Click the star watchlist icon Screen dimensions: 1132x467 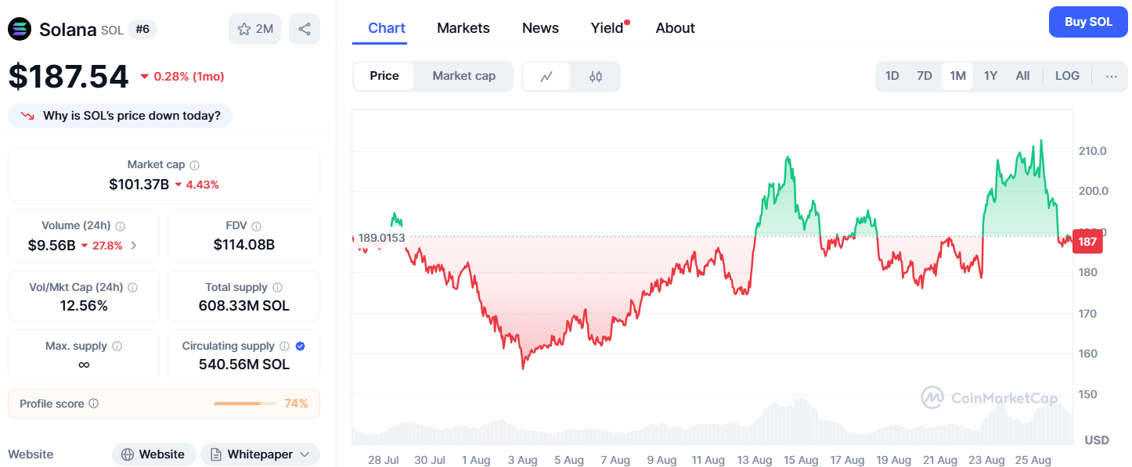243,28
